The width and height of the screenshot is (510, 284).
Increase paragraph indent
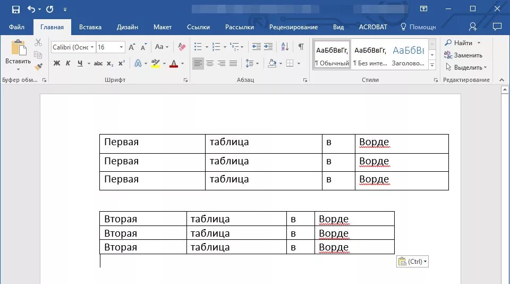268,47
